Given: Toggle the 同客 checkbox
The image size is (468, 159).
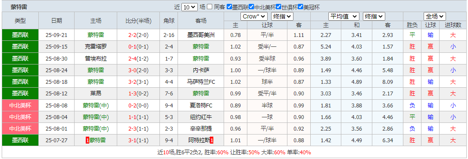Looking at the screenshot, I should point(210,7).
